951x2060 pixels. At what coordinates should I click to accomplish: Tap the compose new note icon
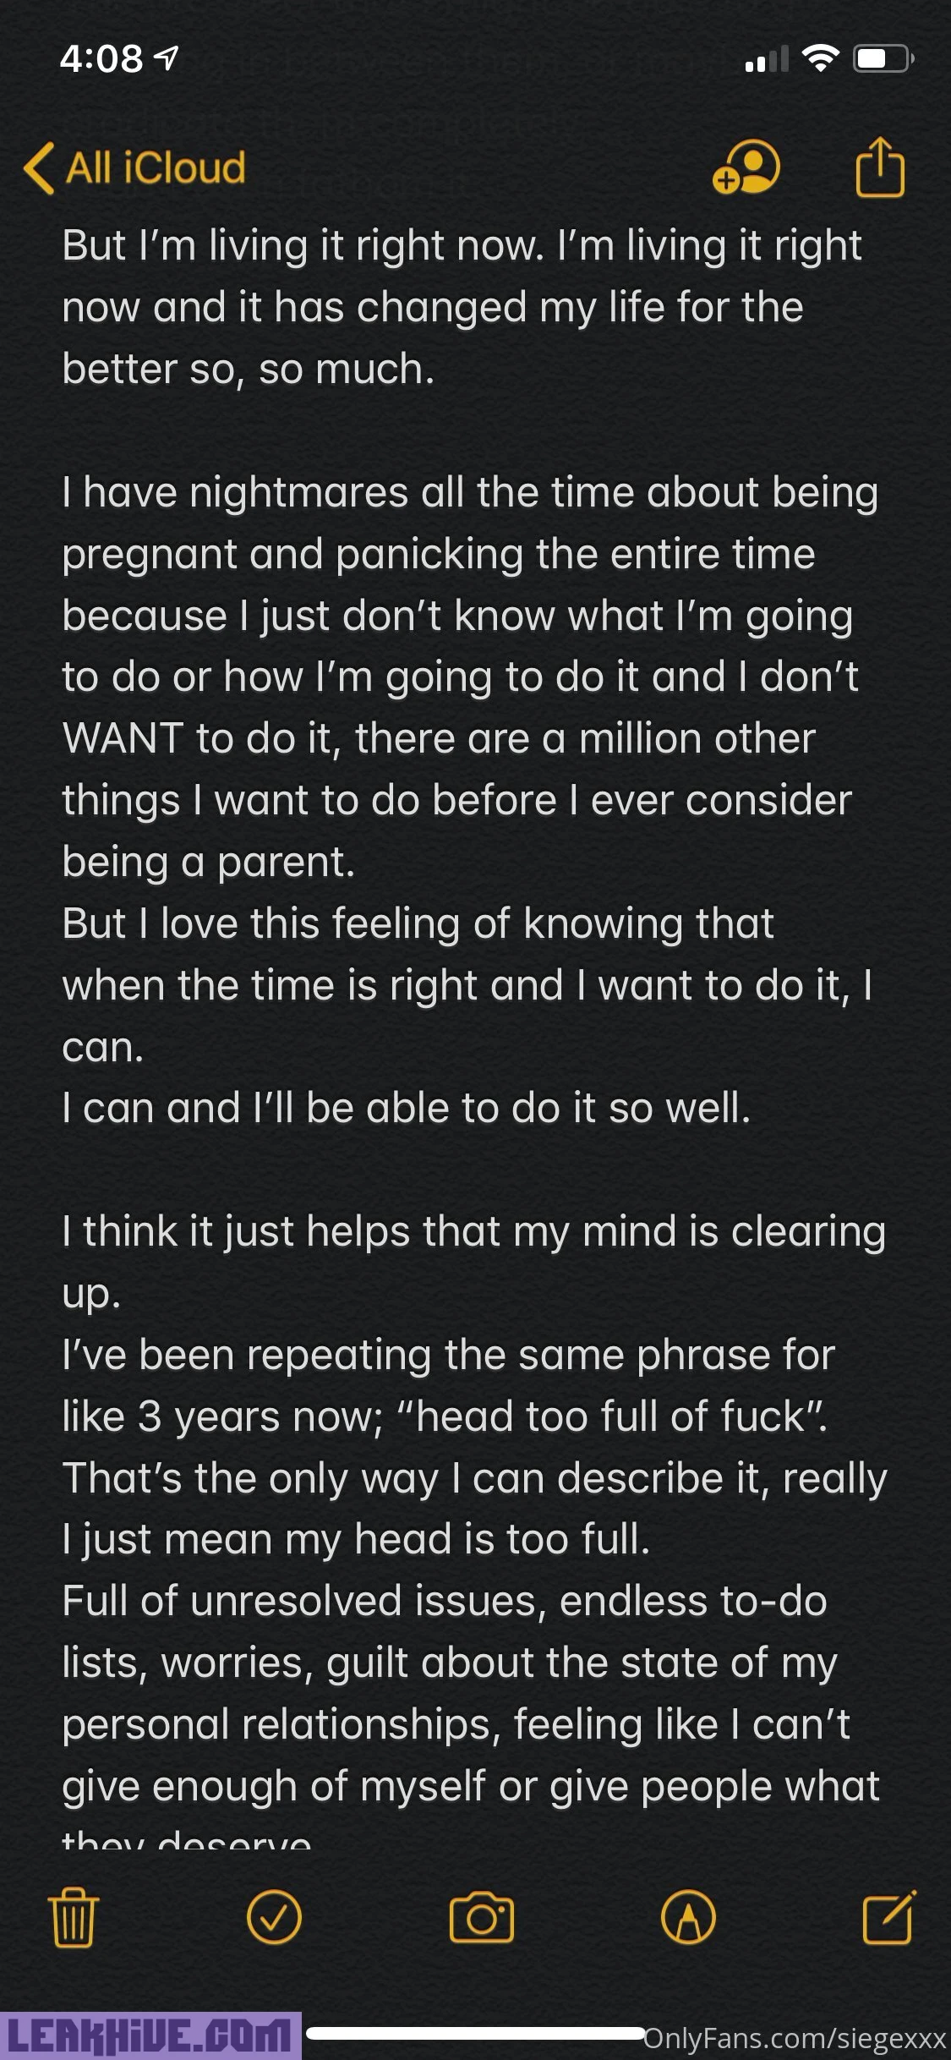[888, 1916]
